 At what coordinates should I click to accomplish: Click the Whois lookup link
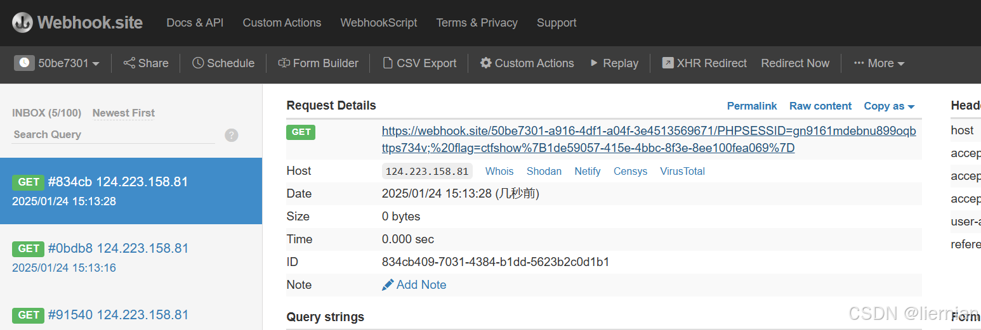(x=499, y=171)
